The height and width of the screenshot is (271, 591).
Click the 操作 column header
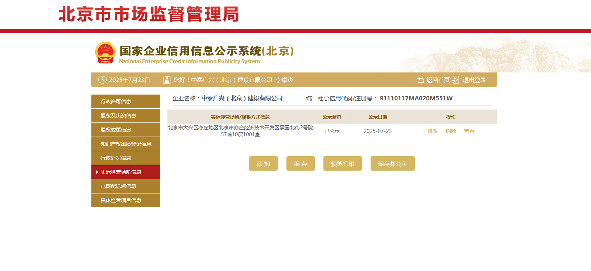(x=451, y=117)
